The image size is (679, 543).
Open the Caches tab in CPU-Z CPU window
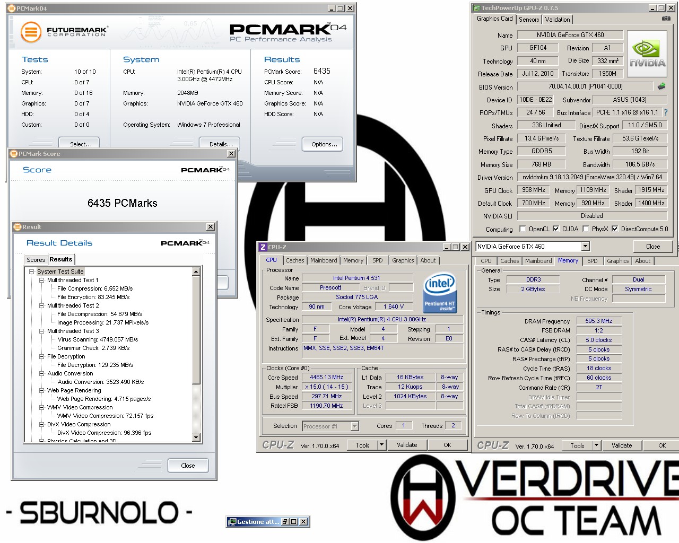(x=295, y=260)
